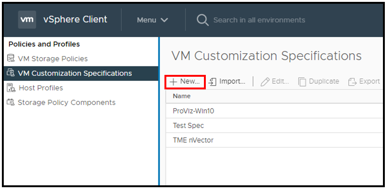This screenshot has height=190, width=390.
Task: Click the vSphere Client title
Action: click(75, 19)
